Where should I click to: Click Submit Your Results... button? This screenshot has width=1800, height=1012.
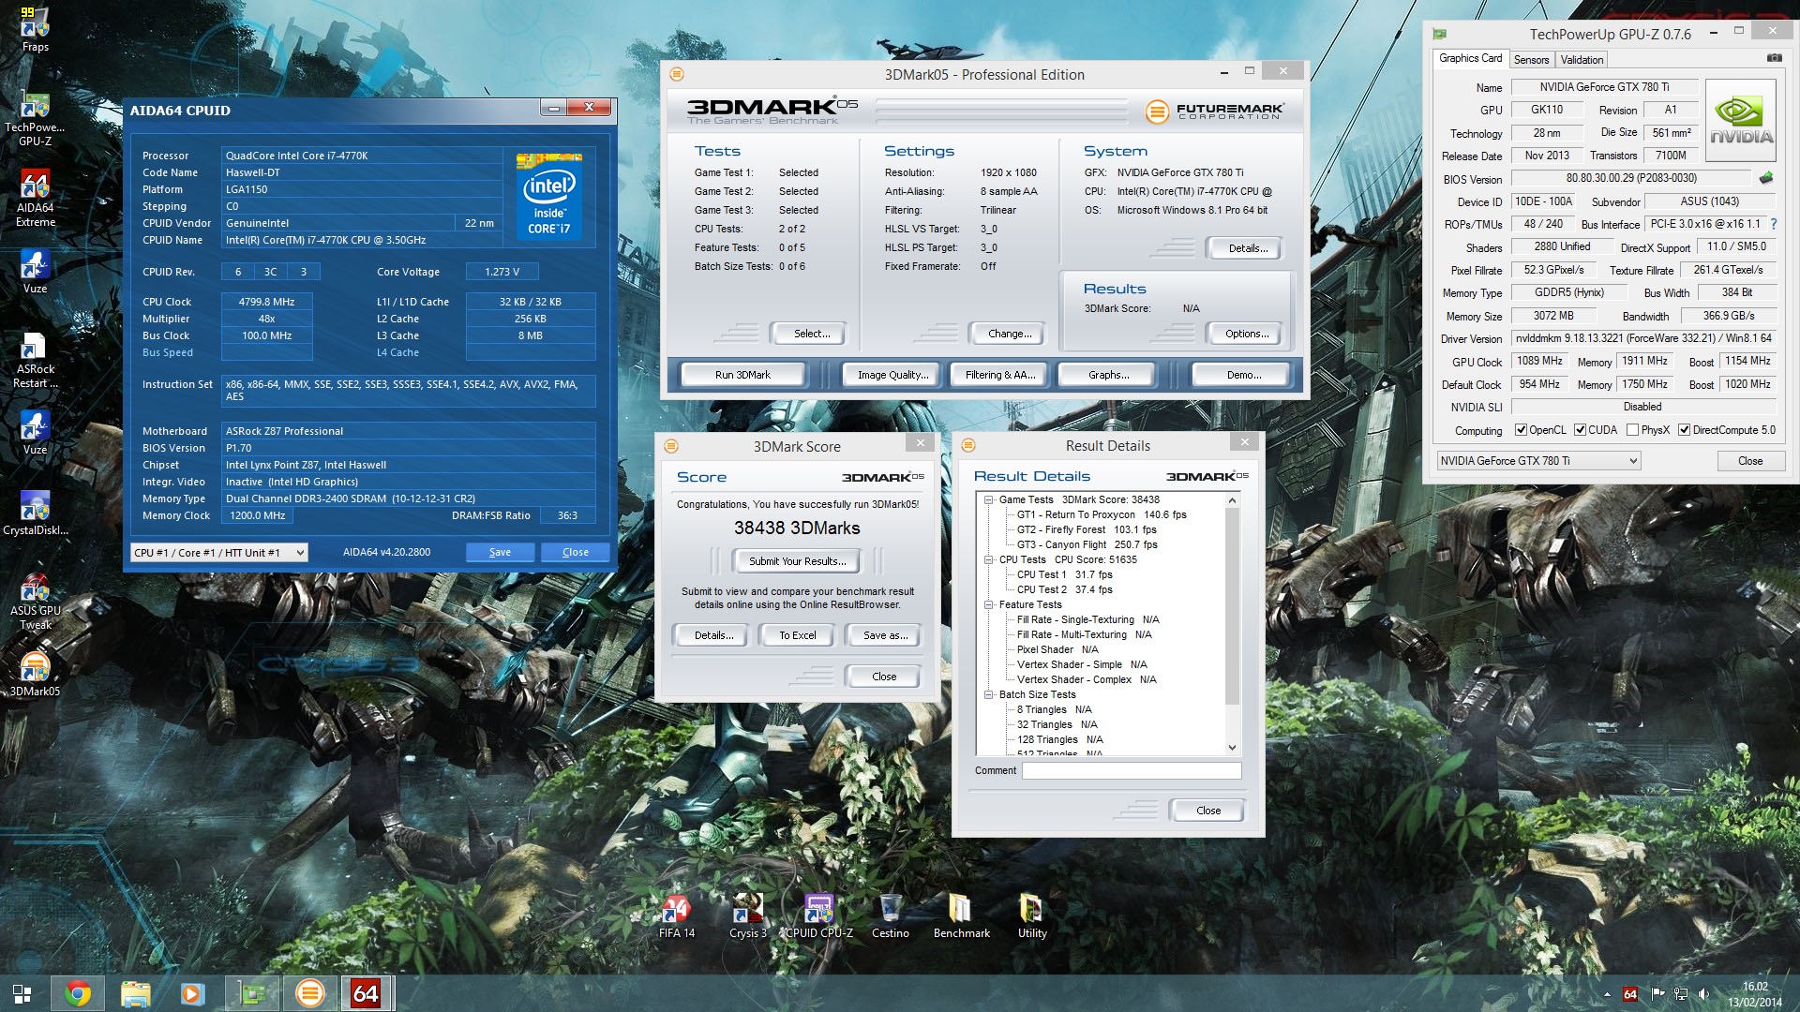coord(798,561)
